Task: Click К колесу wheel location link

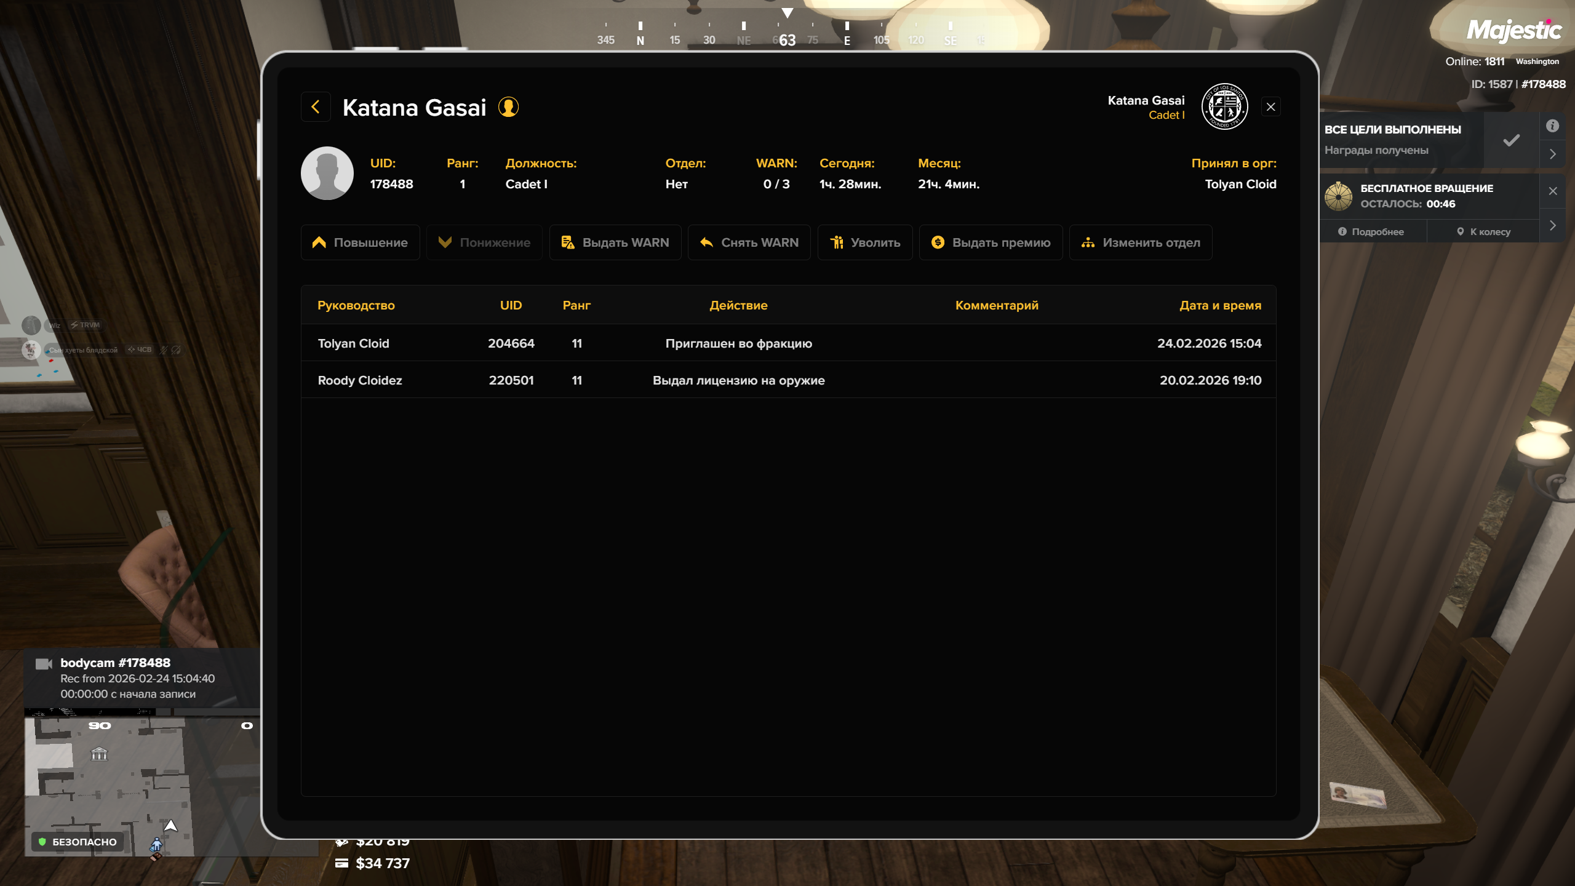Action: 1483,232
